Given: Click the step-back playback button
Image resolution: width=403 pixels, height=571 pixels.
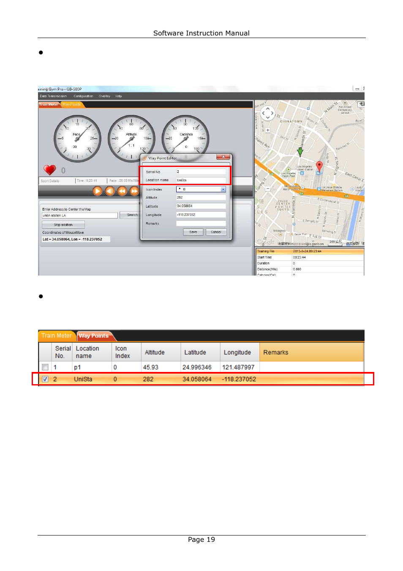Looking at the screenshot, I should [110, 191].
